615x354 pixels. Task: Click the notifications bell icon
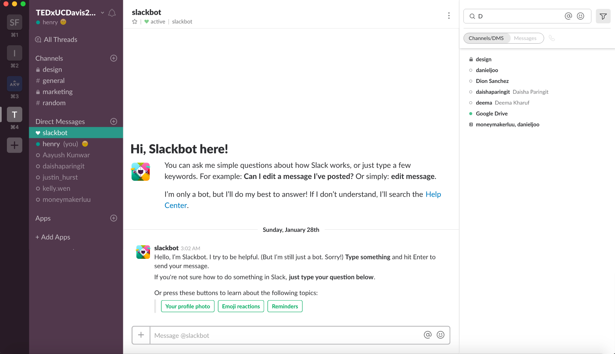click(112, 13)
